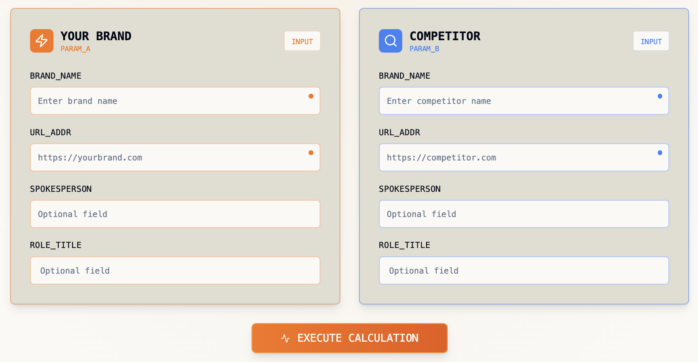This screenshot has width=698, height=362.
Task: Click the blue status dot in competitor BRAND_NAME field
Action: 660,95
